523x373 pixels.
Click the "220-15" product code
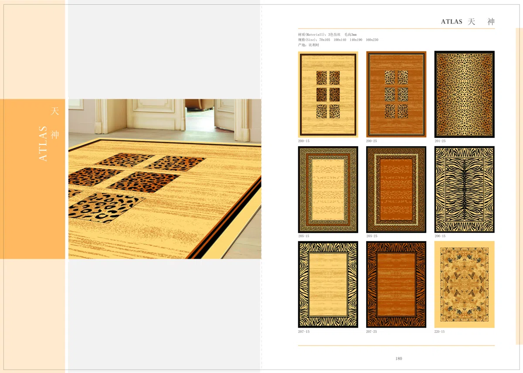(x=440, y=332)
